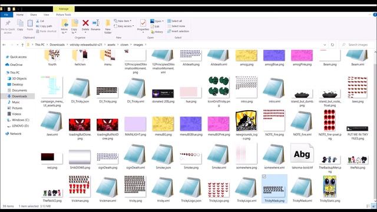Click This PC in the breadcrumb path
This screenshot has height=212, width=377.
point(39,45)
